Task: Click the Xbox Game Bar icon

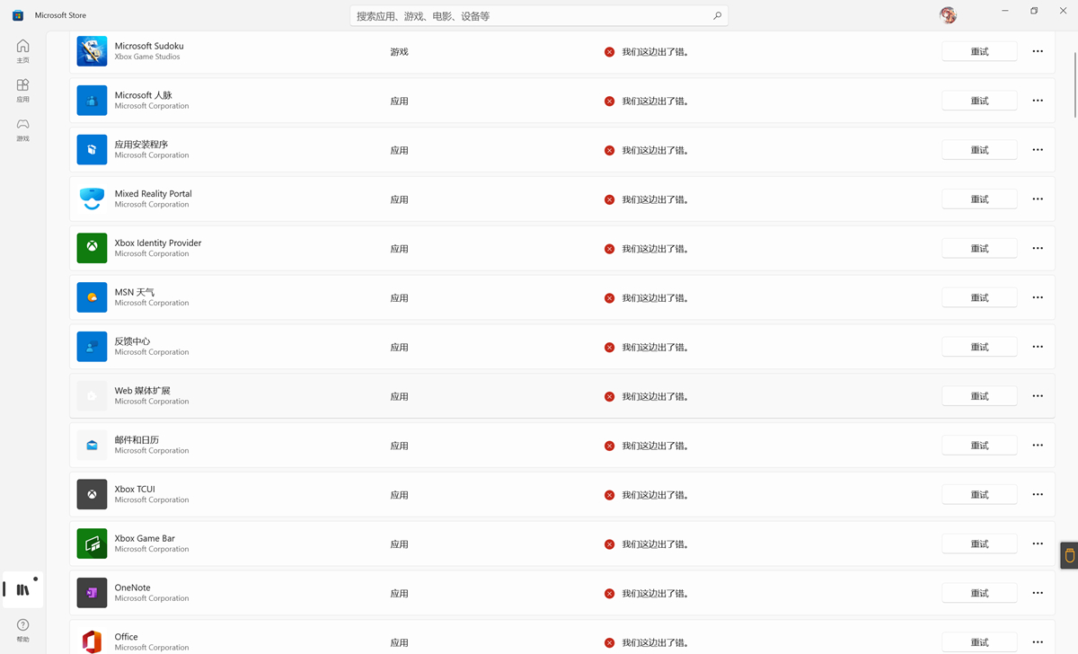Action: pos(92,544)
